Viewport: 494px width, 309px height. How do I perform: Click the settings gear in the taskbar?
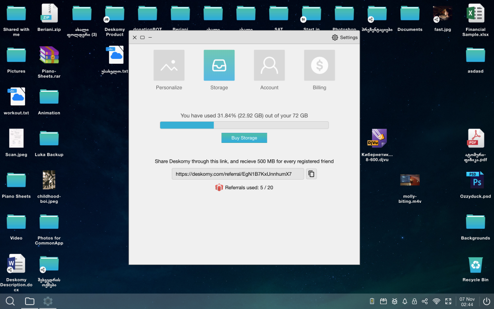pos(48,301)
